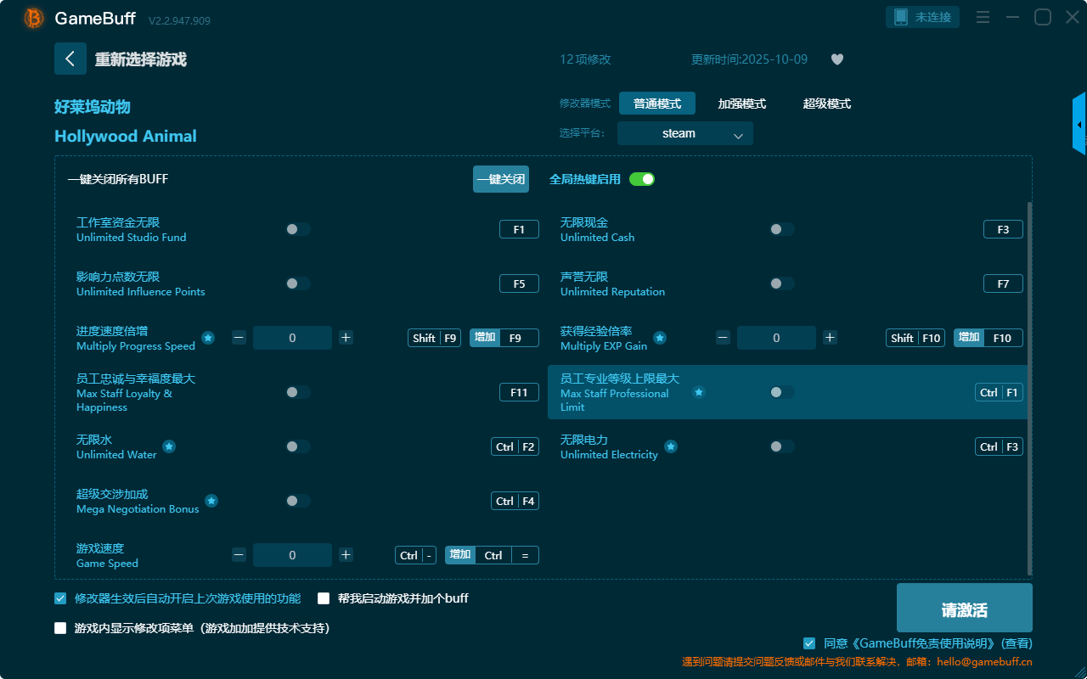Open the hamburger menu in title bar
1087x679 pixels.
point(983,17)
